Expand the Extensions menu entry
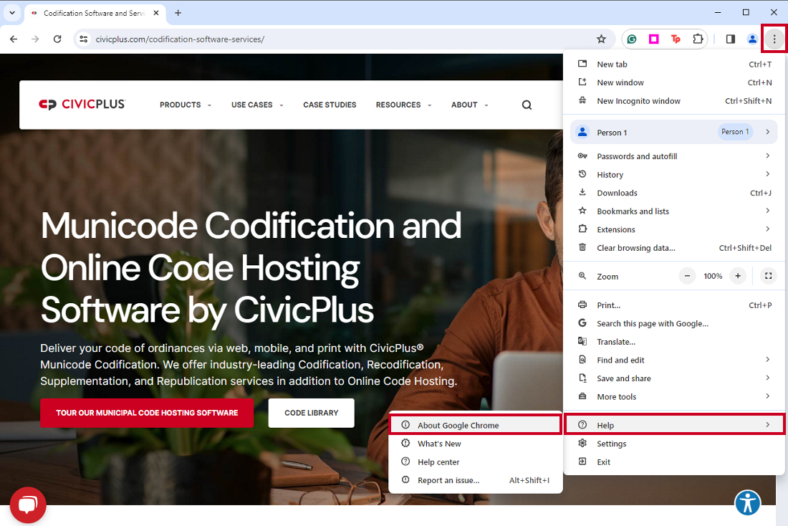The width and height of the screenshot is (788, 526). click(674, 229)
